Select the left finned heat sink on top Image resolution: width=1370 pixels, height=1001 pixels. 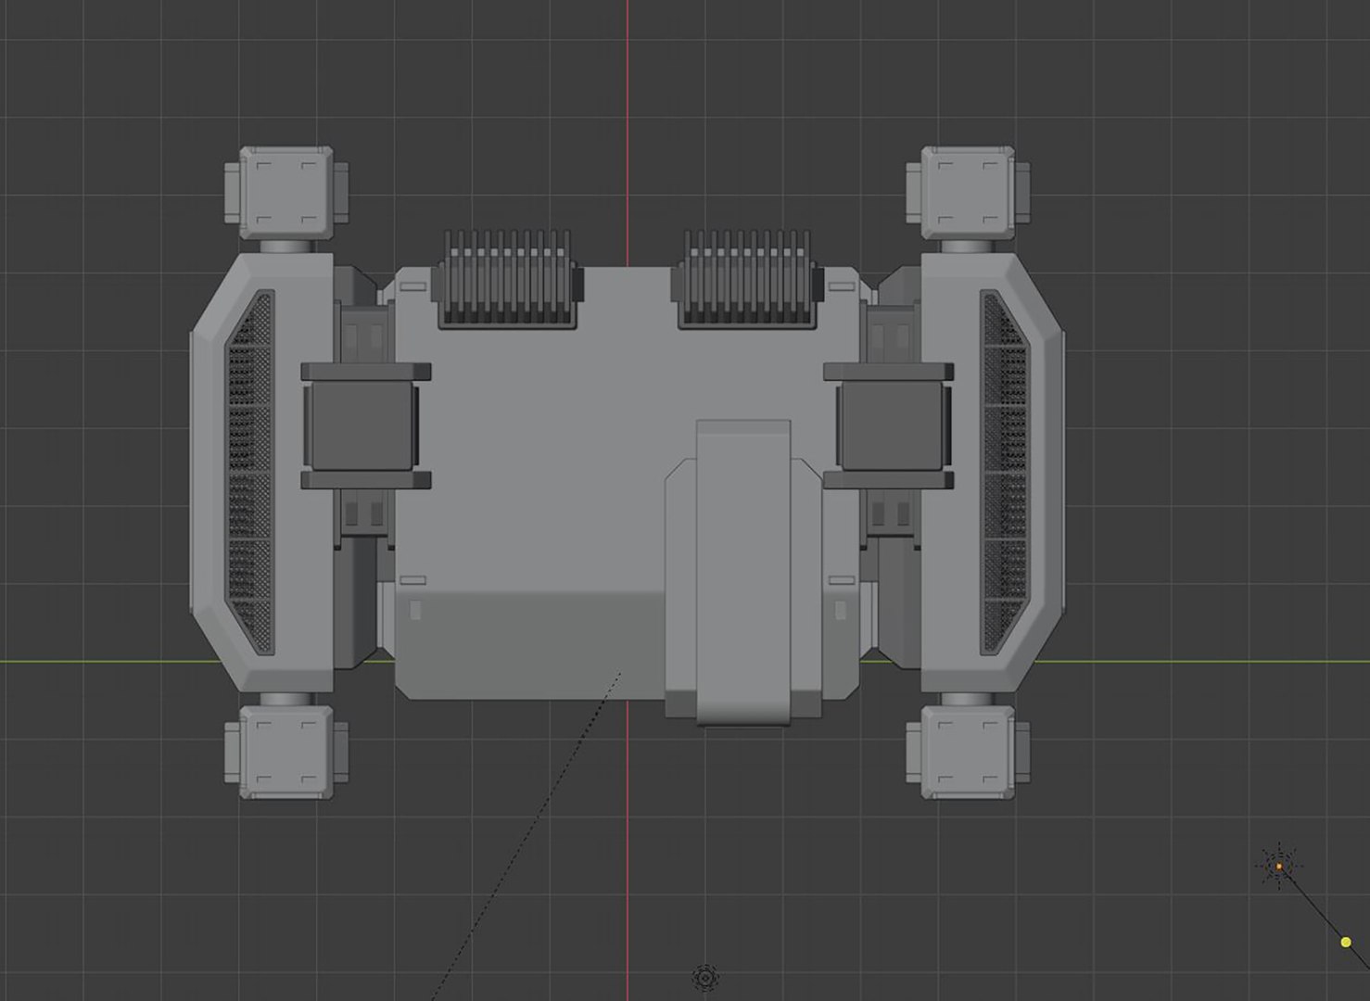pos(508,278)
